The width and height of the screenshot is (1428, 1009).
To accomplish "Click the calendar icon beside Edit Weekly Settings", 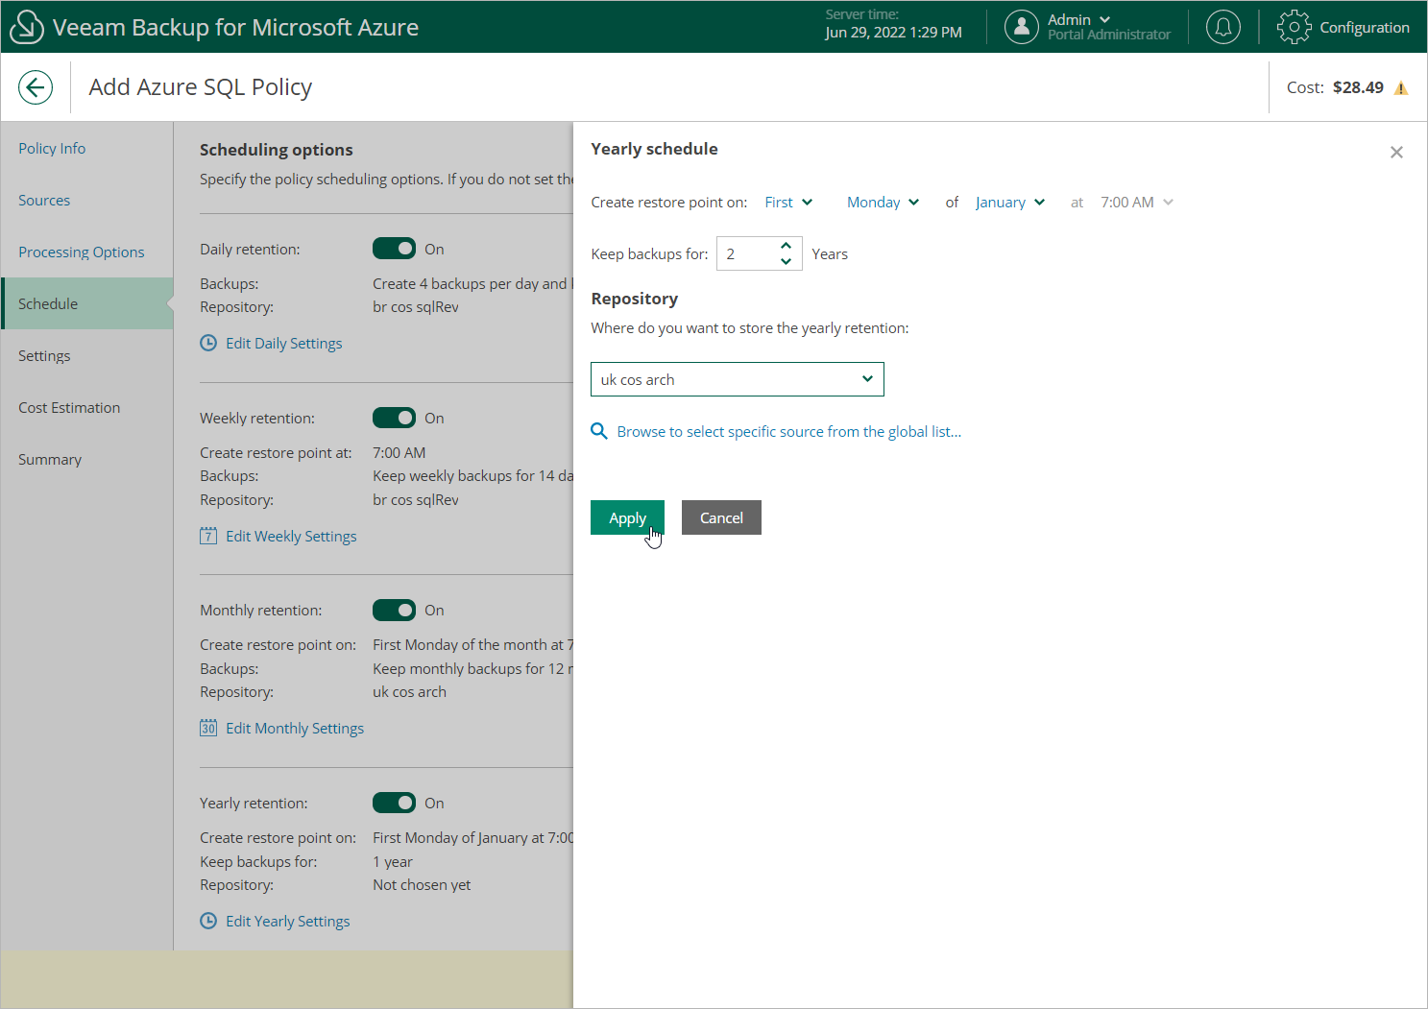I will pos(208,536).
